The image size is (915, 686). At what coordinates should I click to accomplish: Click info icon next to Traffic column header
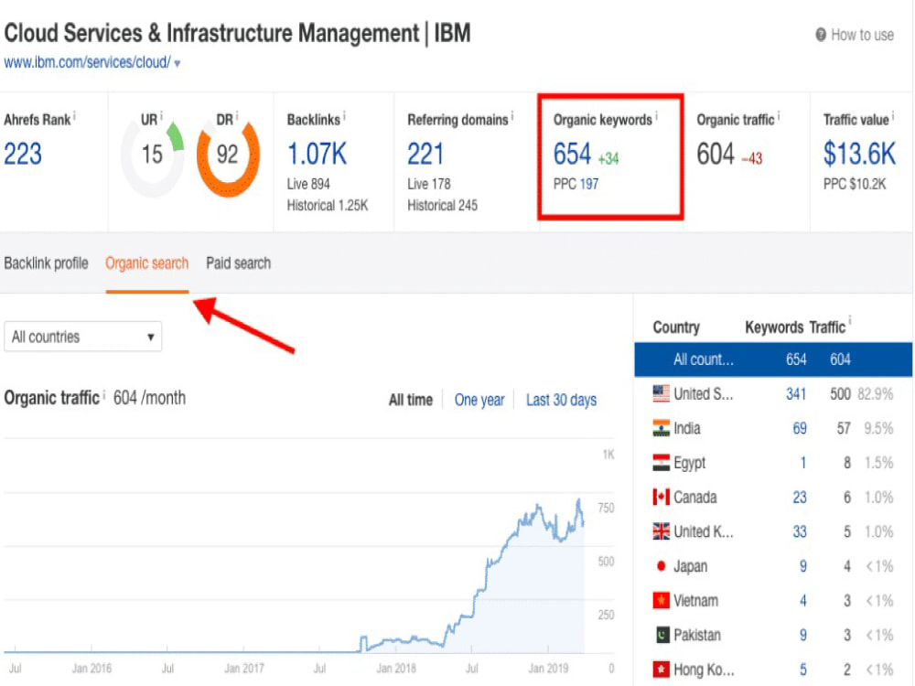tap(850, 320)
